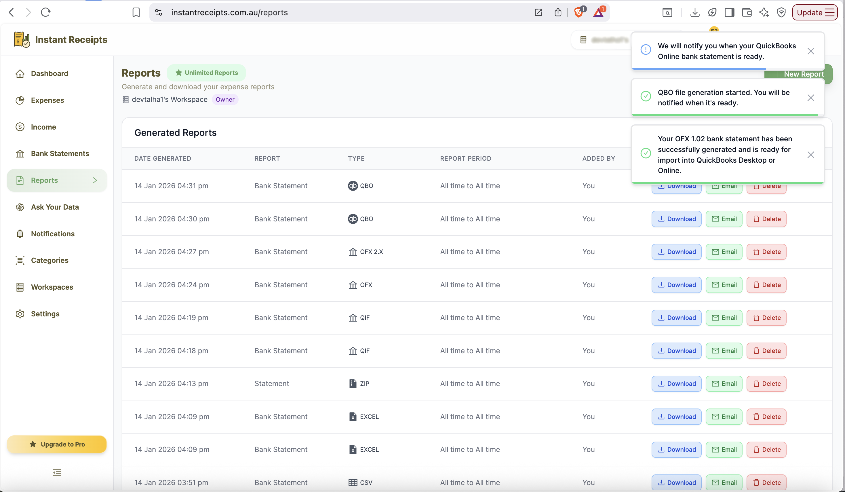
Task: Open Categories in sidebar
Action: (57, 261)
